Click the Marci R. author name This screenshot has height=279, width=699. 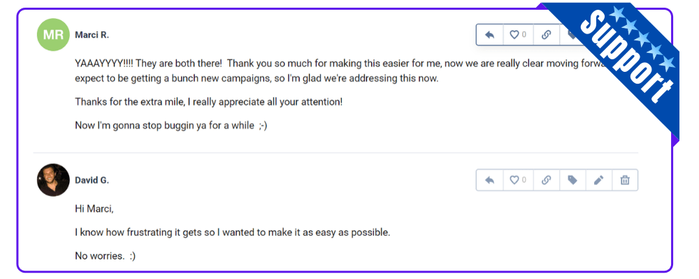pos(92,35)
